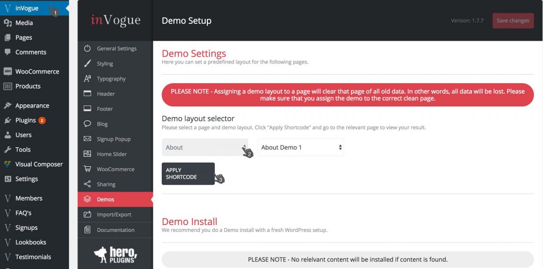This screenshot has height=269, width=543.
Task: Switch to the Blog tab
Action: tap(115, 124)
